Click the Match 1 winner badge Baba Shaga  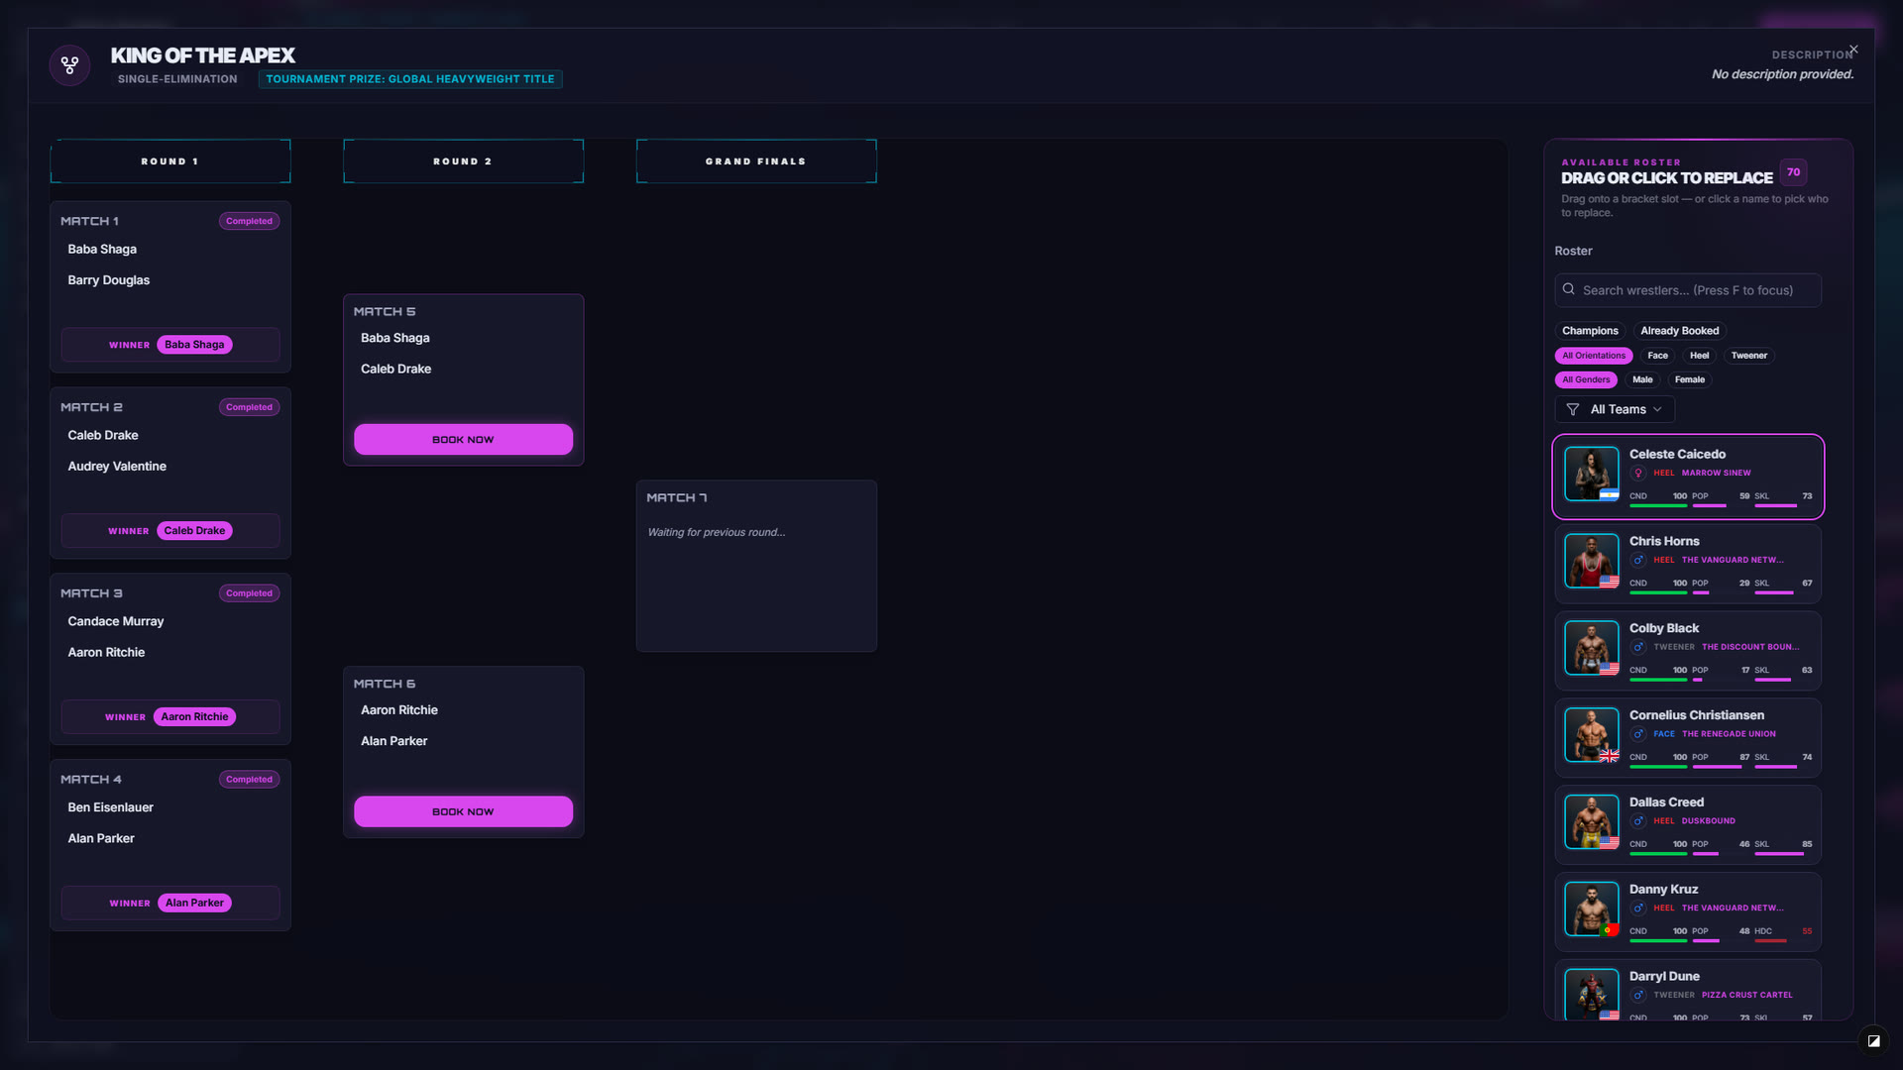194,345
